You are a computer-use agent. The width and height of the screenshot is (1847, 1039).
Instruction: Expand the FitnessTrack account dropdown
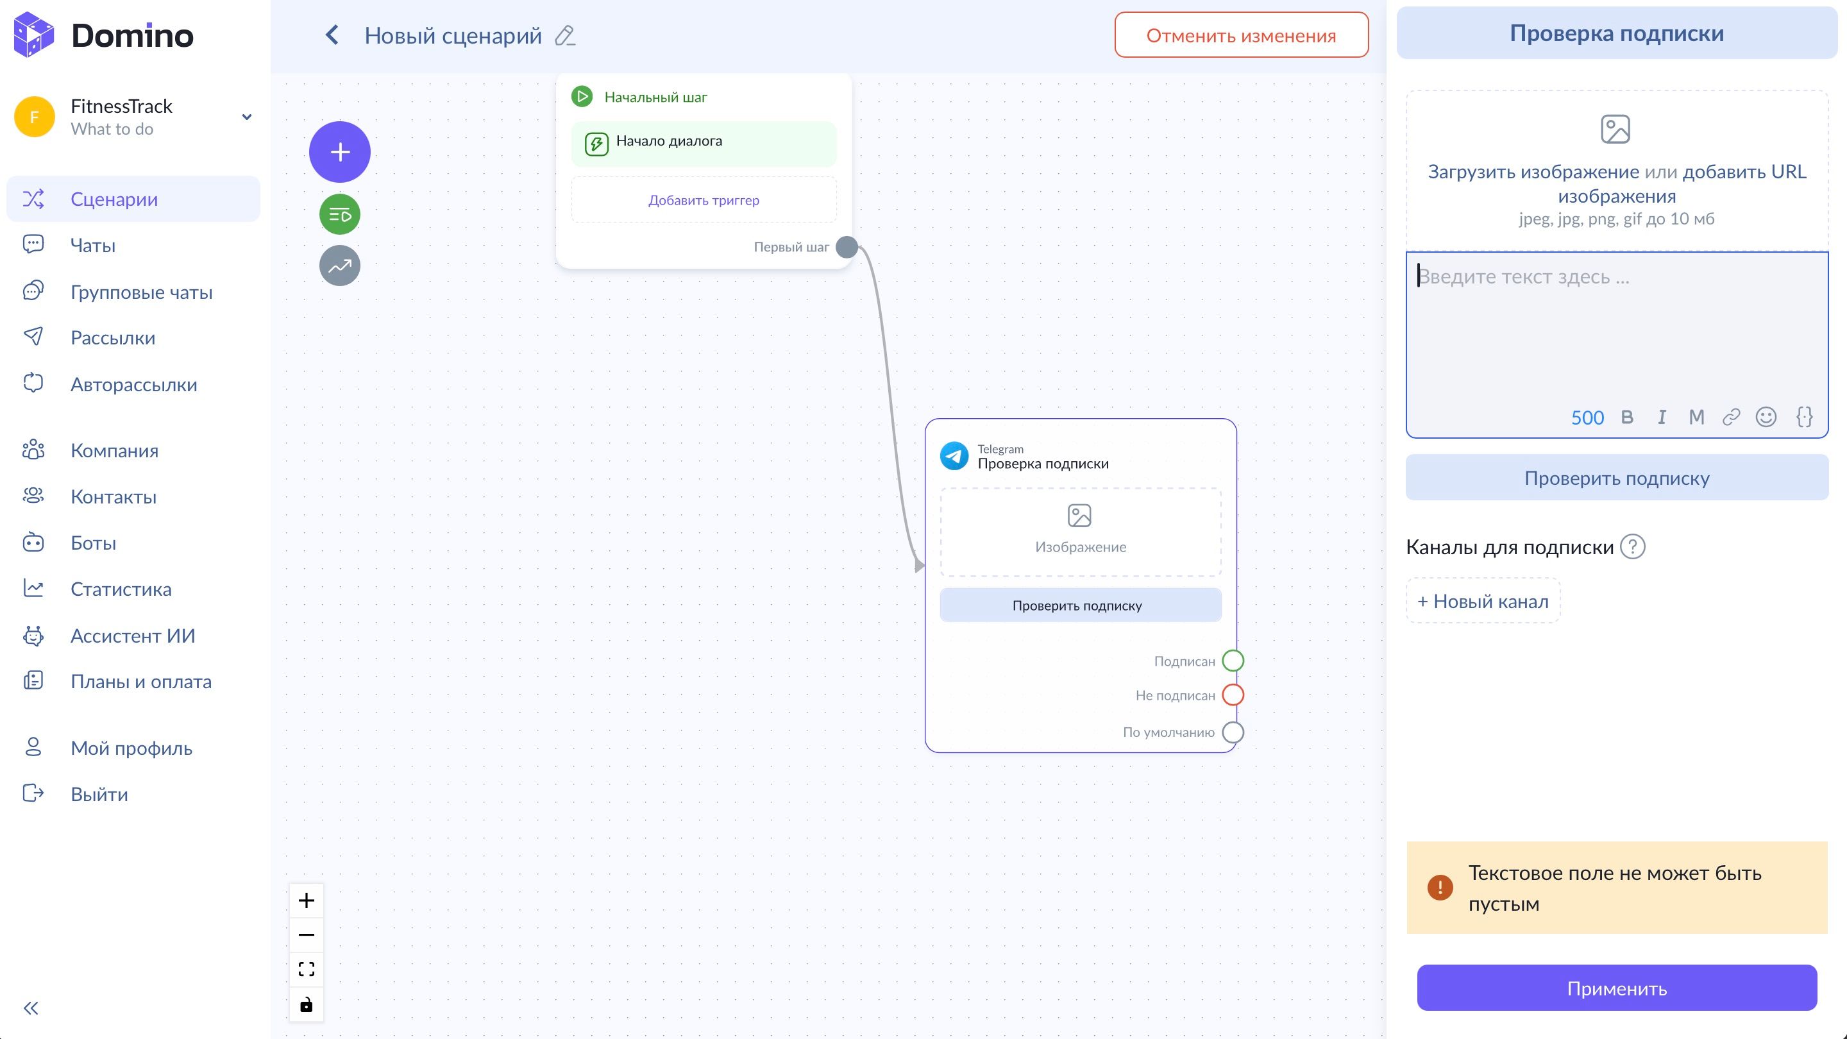coord(247,117)
